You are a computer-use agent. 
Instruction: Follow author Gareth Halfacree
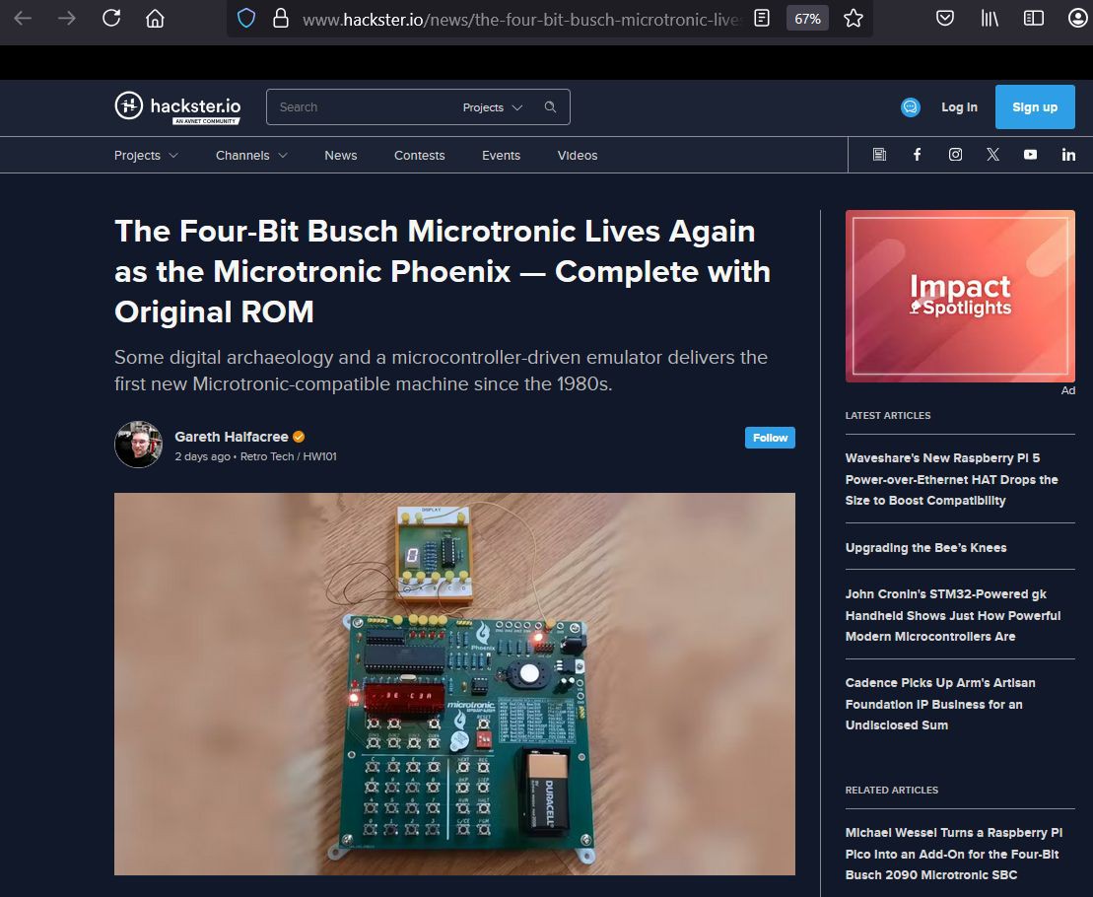770,438
